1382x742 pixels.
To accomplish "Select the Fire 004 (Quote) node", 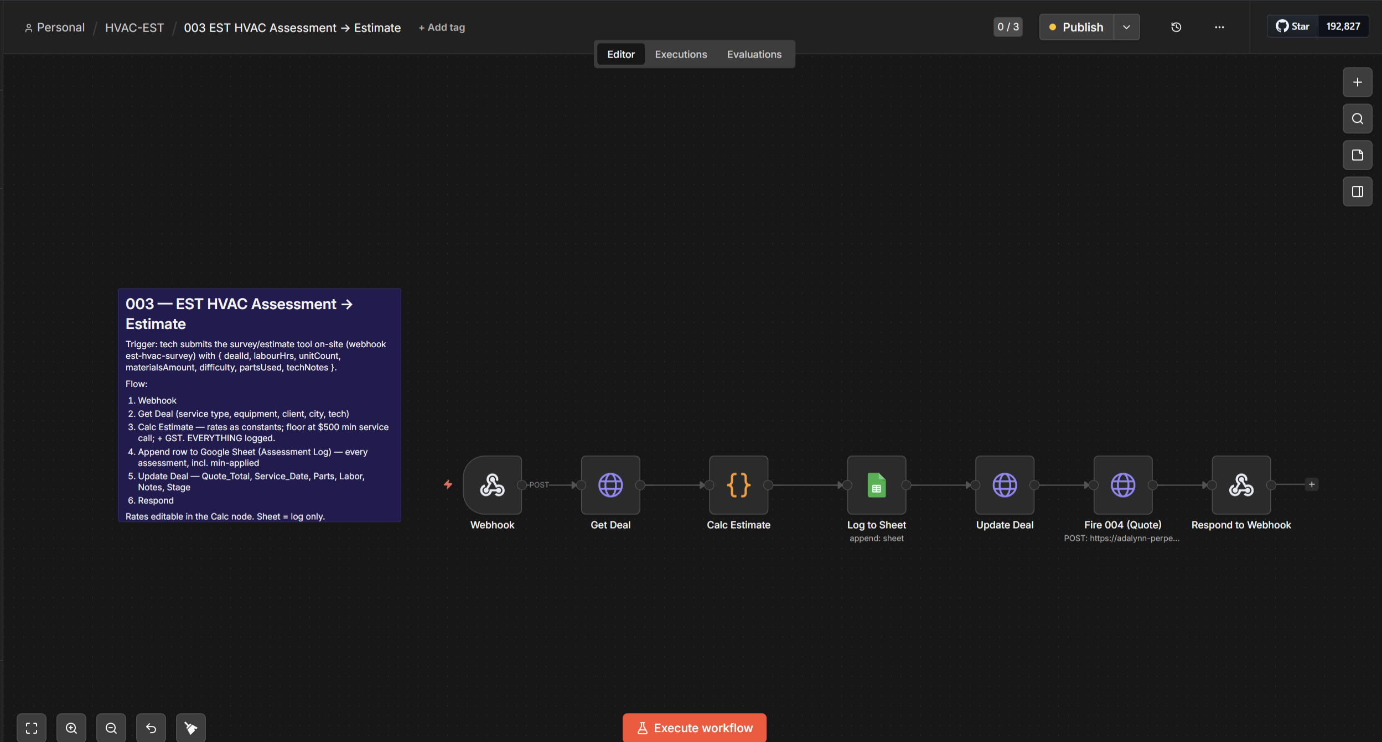I will [x=1123, y=485].
